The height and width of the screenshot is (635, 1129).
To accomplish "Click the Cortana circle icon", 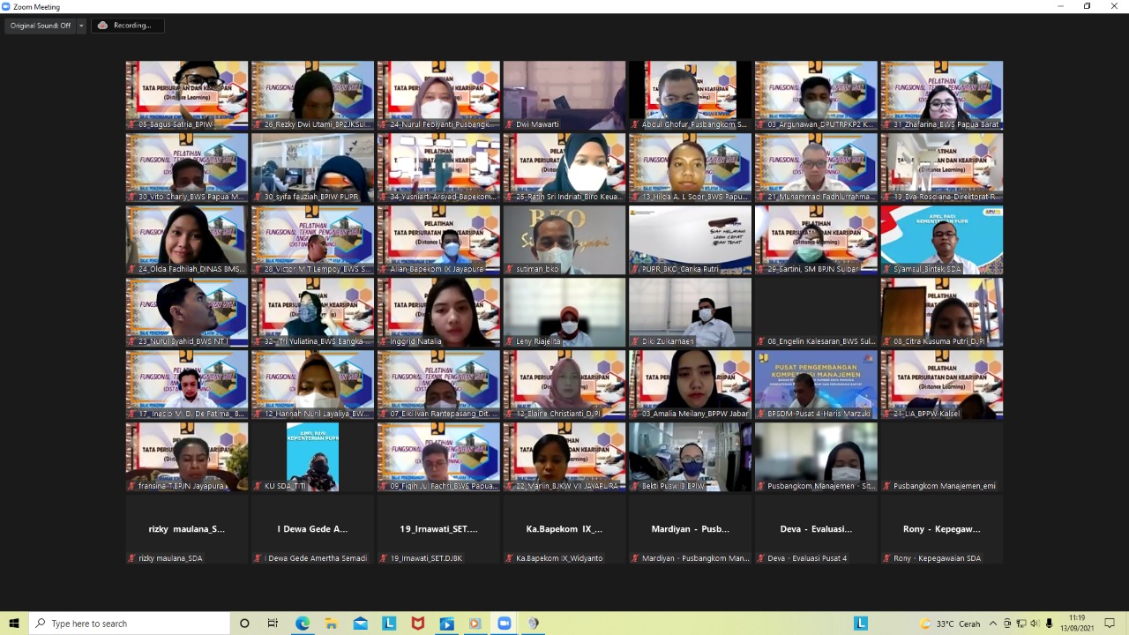I will coord(244,624).
